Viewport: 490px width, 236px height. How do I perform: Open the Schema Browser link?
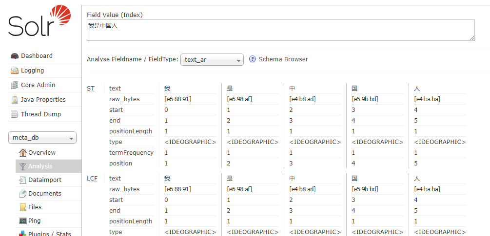[283, 59]
